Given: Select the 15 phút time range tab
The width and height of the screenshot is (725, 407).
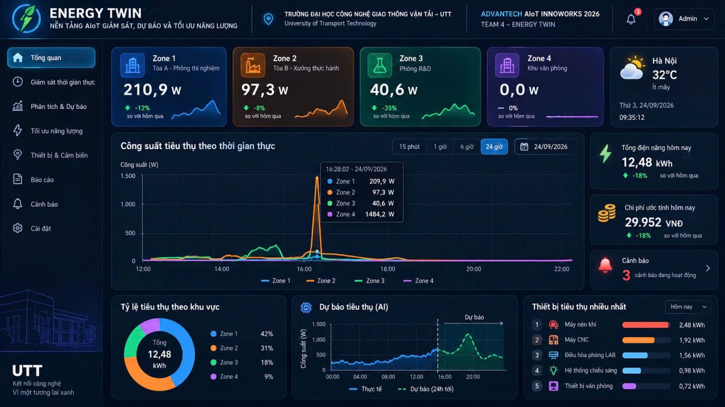Looking at the screenshot, I should coord(409,147).
